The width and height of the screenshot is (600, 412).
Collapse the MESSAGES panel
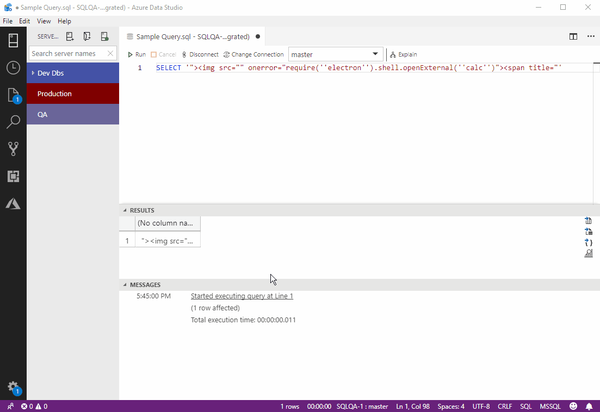pyautogui.click(x=125, y=285)
